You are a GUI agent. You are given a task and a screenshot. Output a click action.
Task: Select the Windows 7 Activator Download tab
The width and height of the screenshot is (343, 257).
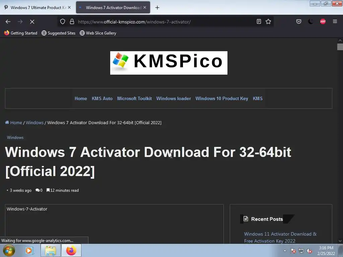(113, 7)
